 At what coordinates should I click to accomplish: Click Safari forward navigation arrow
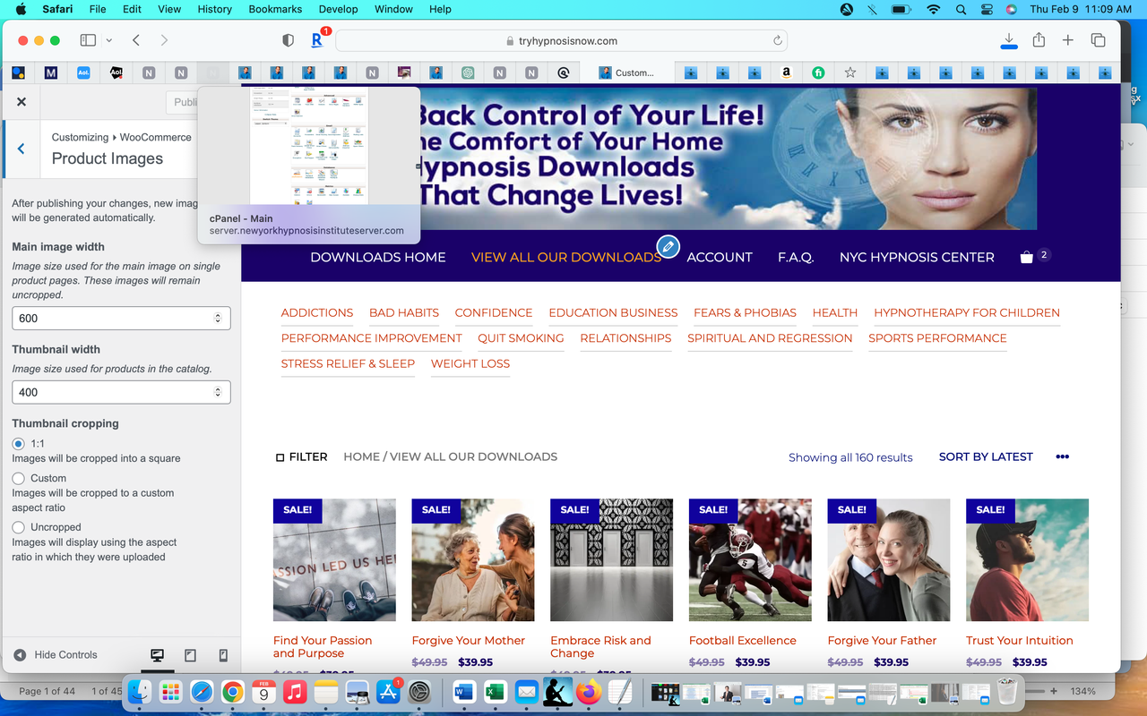click(x=164, y=40)
